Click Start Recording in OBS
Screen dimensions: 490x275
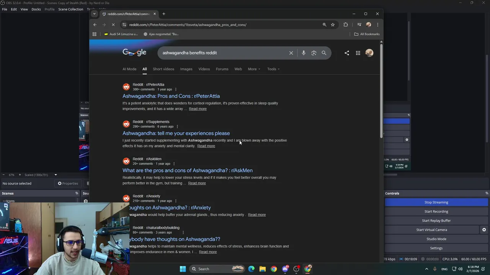(436, 212)
